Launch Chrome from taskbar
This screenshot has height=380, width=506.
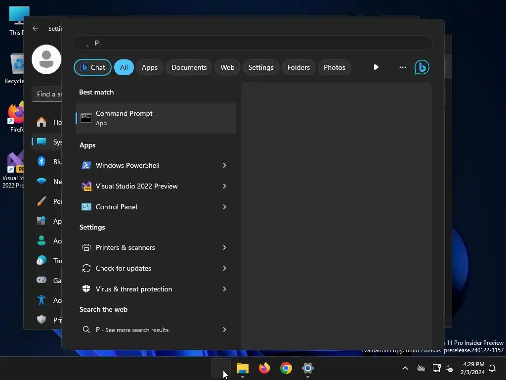[x=286, y=368]
